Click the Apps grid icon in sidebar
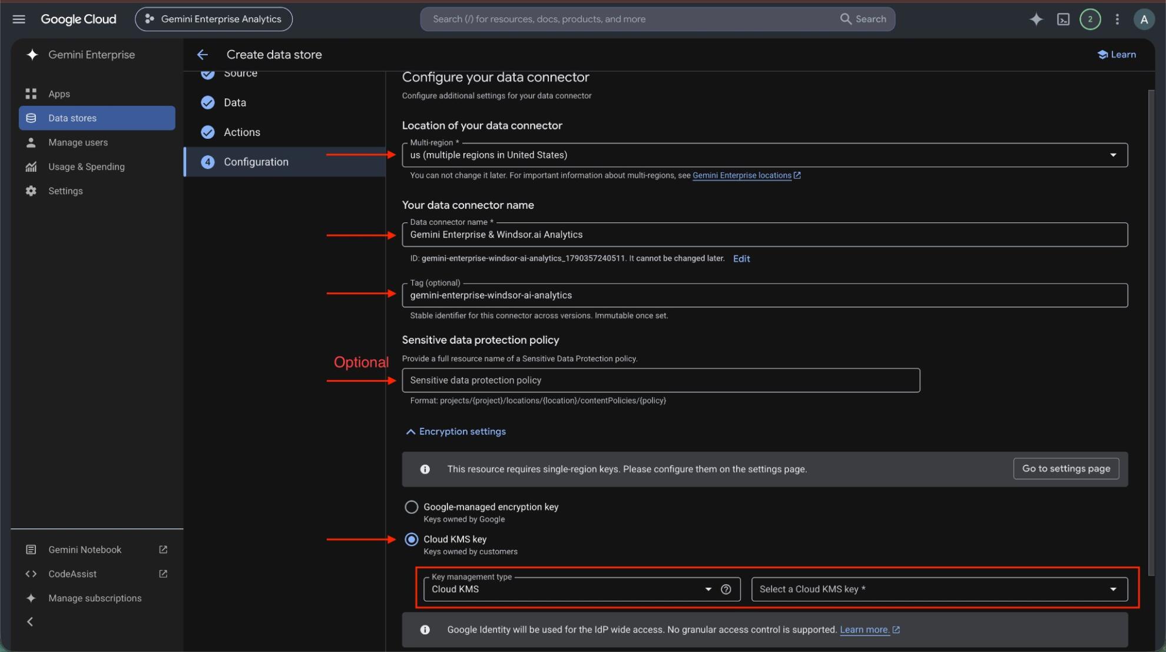Viewport: 1166px width, 652px height. click(x=31, y=94)
